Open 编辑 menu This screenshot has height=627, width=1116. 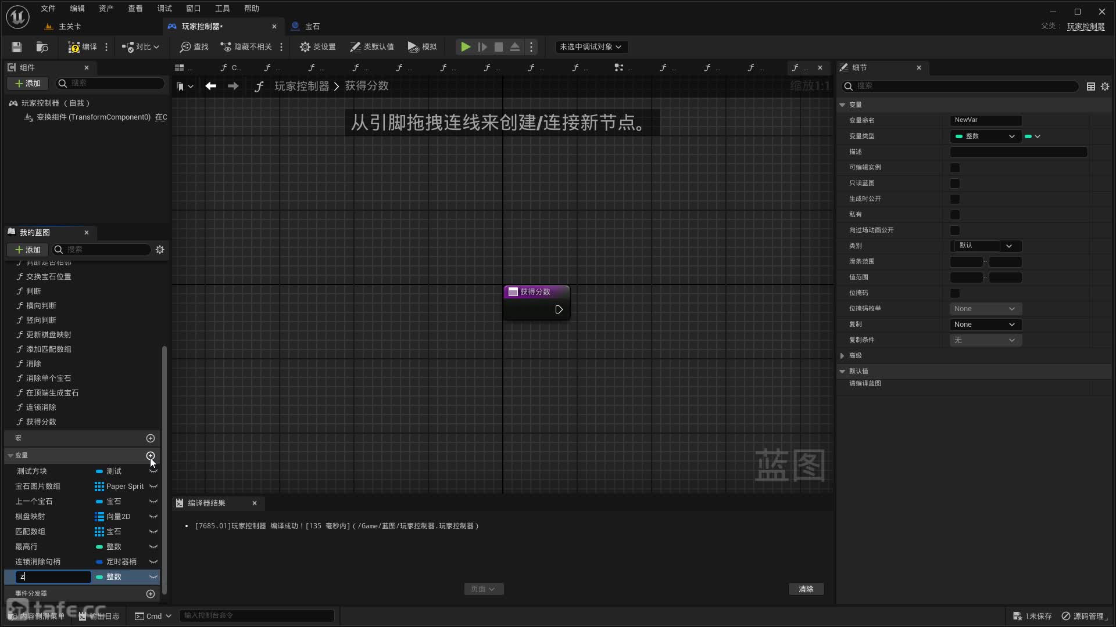pyautogui.click(x=77, y=9)
